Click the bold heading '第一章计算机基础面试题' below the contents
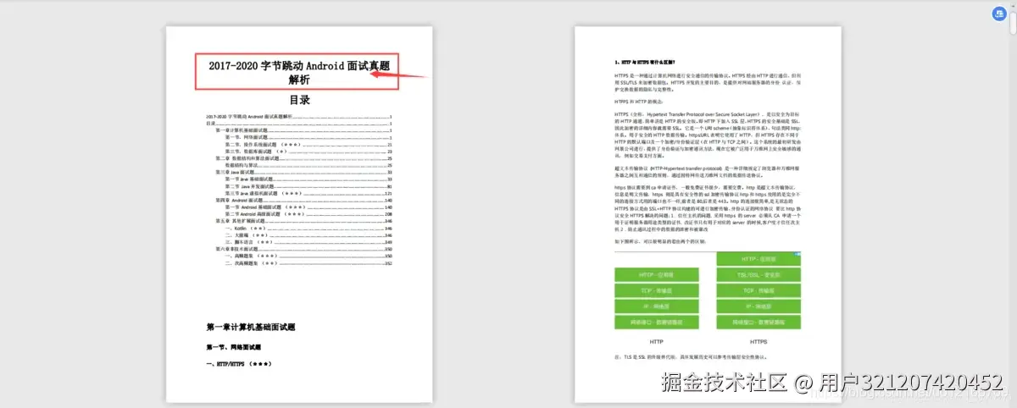Screen dimensions: 1017x408 (250, 327)
